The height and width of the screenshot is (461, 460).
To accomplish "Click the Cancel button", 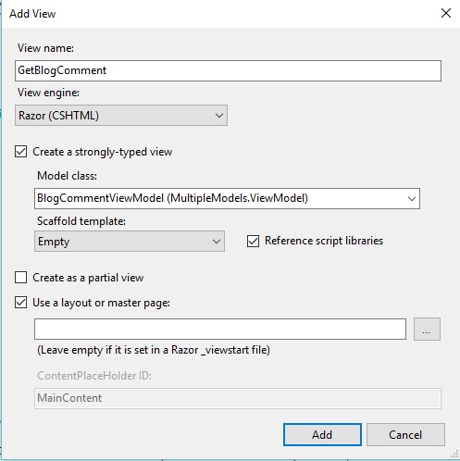I will pos(405,435).
